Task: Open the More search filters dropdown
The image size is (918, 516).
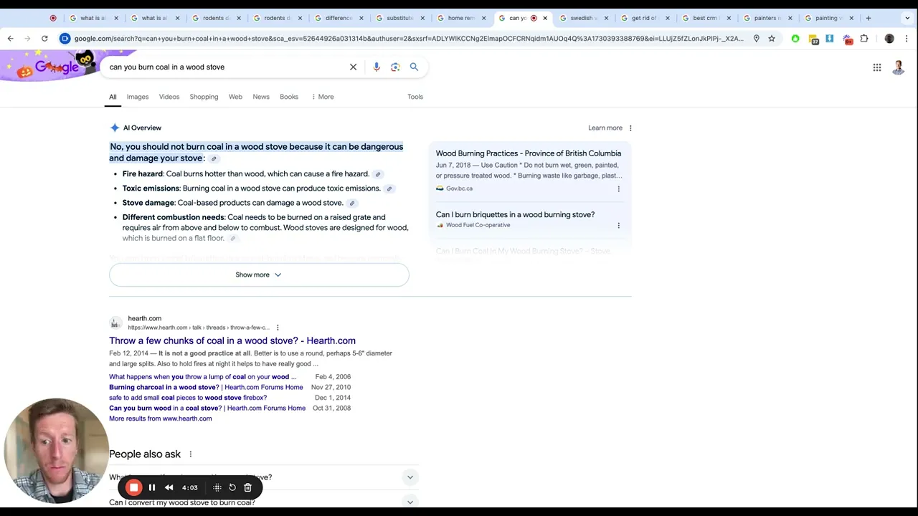Action: (322, 97)
